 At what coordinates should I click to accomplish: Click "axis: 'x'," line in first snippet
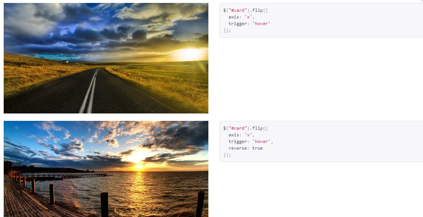(242, 17)
